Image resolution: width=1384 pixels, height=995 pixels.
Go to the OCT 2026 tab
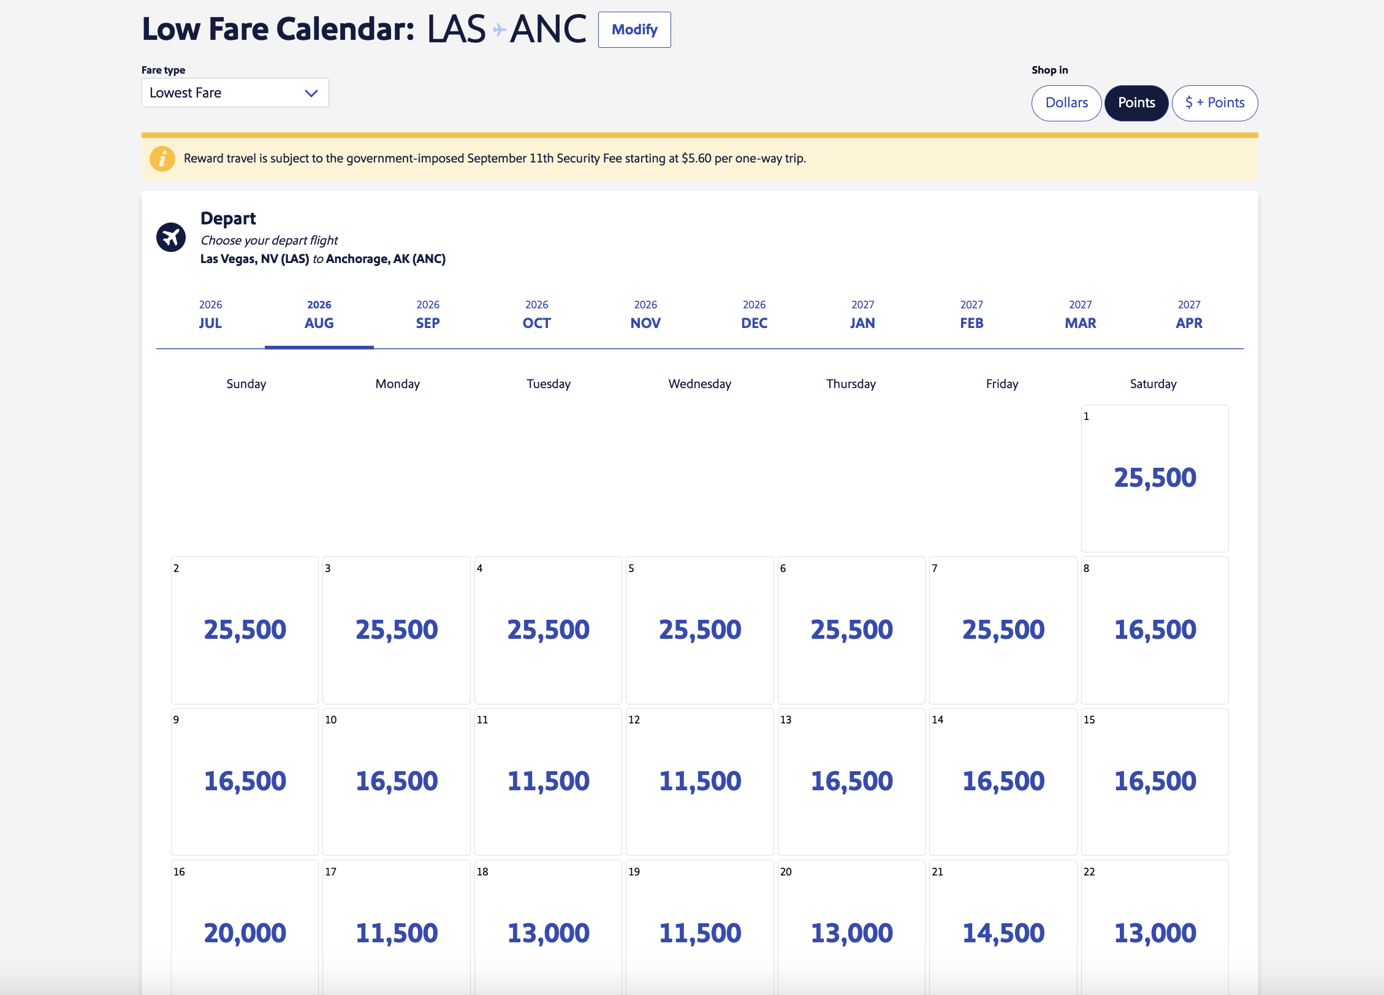[x=537, y=315]
